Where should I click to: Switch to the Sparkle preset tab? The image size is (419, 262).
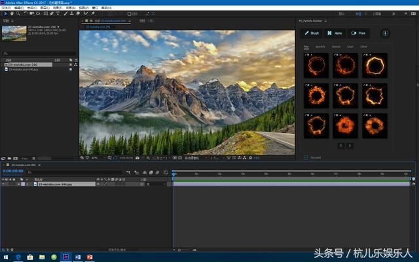pos(320,46)
